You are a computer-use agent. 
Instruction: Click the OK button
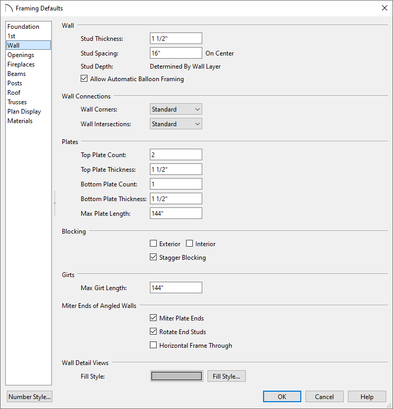pos(282,396)
